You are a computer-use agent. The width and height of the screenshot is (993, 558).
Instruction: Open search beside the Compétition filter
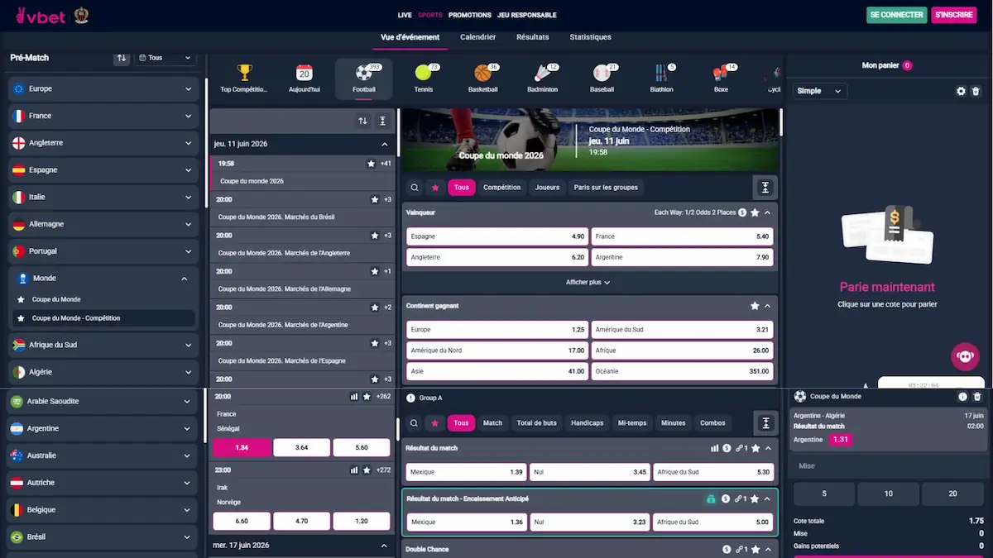pyautogui.click(x=415, y=188)
